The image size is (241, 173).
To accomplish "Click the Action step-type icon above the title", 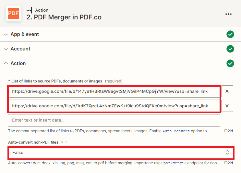I will (x=29, y=10).
